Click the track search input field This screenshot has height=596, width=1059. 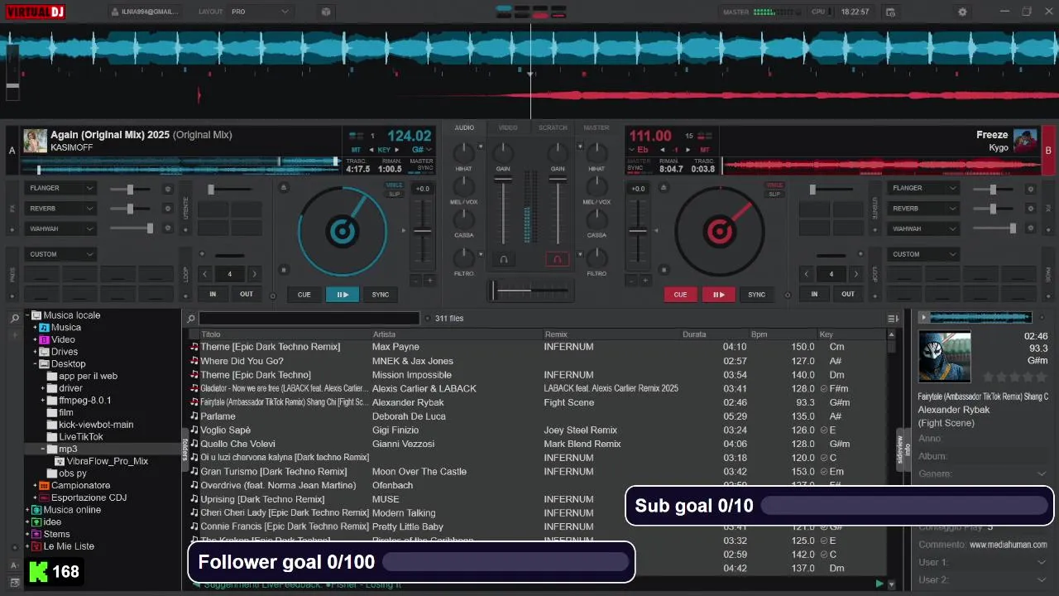coord(309,319)
